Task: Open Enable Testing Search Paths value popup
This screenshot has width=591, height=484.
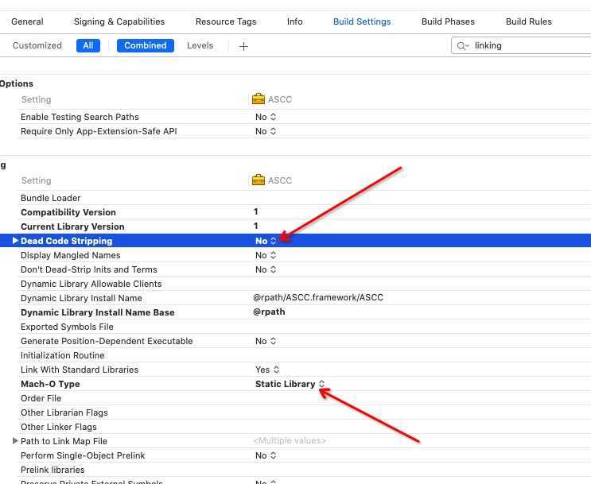Action: 266,117
